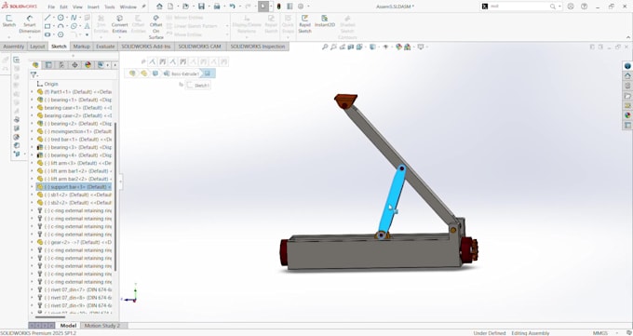Open the MMGS units selector in status bar
The height and width of the screenshot is (336, 633).
click(599, 333)
